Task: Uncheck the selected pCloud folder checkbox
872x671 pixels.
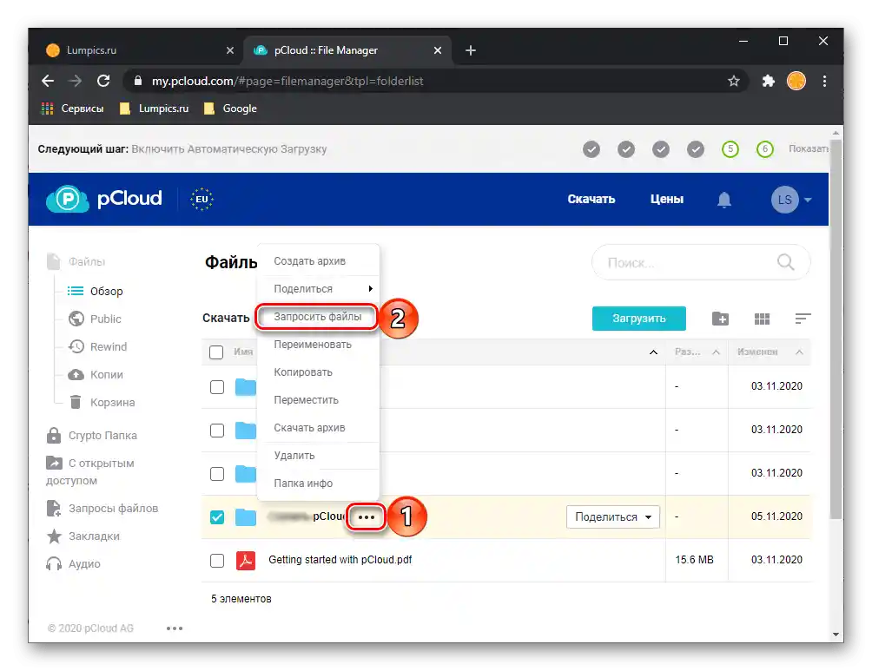Action: click(217, 517)
